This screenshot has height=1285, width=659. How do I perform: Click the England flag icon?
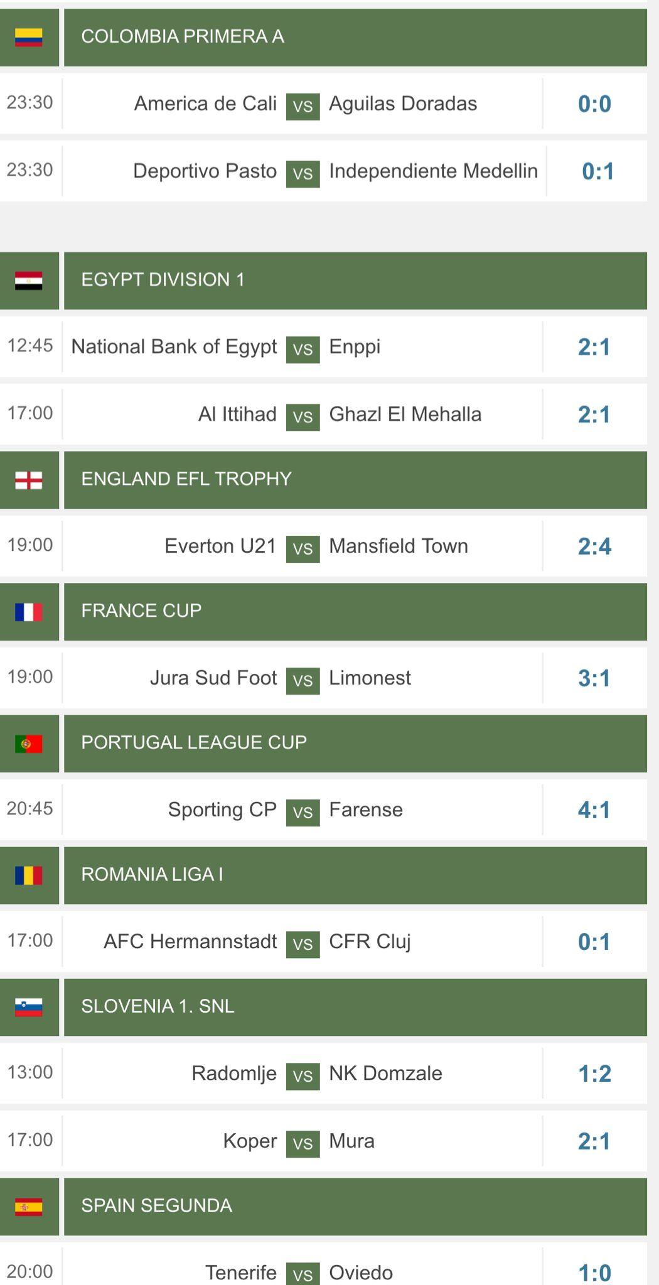pyautogui.click(x=29, y=480)
